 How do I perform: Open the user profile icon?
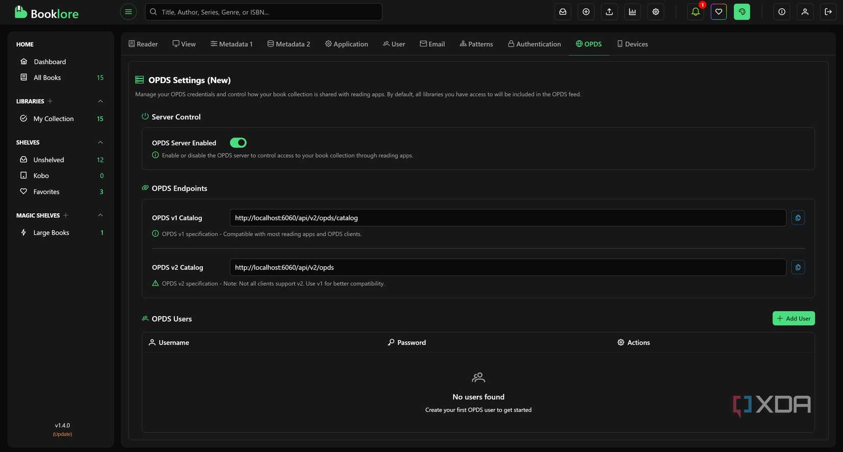[x=805, y=12]
